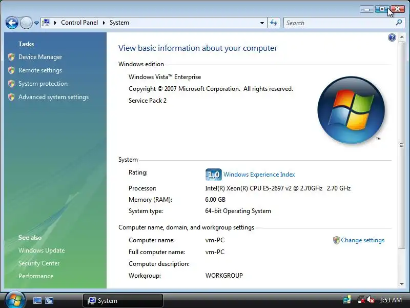The height and width of the screenshot is (308, 410).
Task: Click the WORKGROUP value text
Action: (x=224, y=276)
